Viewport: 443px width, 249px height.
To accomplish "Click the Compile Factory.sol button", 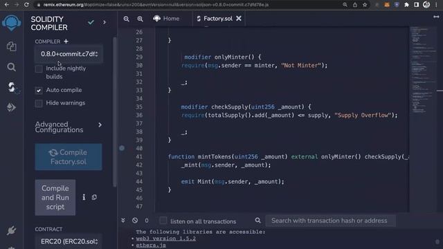I will point(69,157).
